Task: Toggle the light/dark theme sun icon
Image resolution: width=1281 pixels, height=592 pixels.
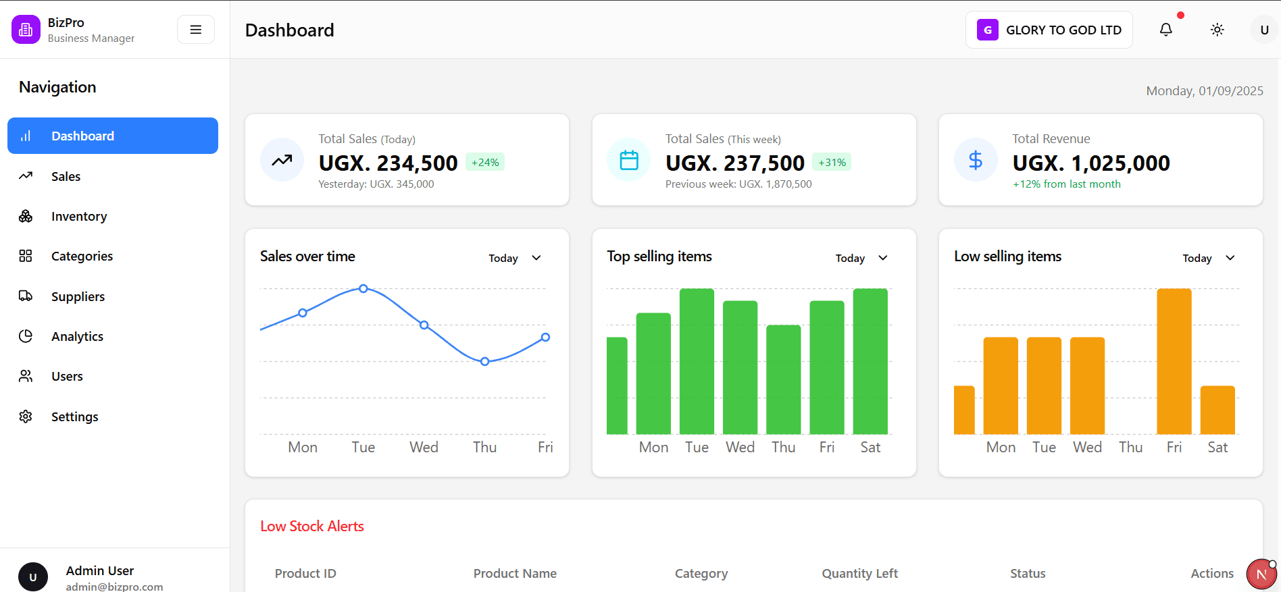Action: coord(1217,30)
